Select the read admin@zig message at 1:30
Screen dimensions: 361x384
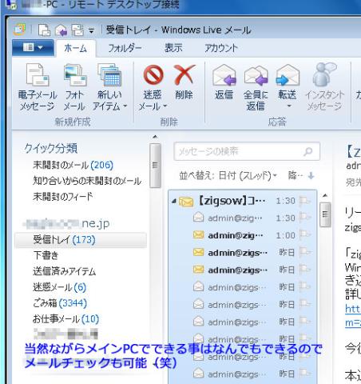[x=242, y=218]
